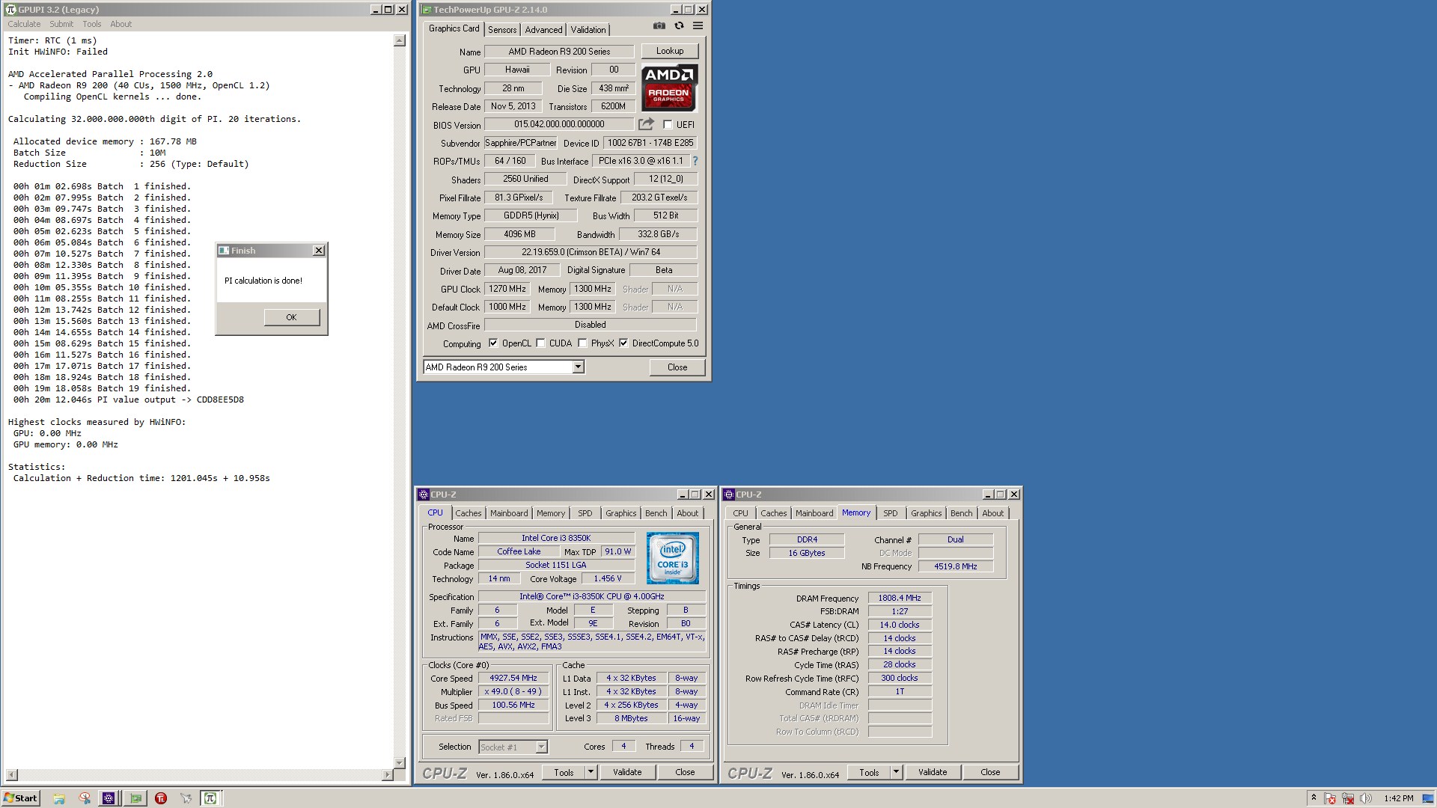Click the jet plane taskbar icon
Viewport: 1437px width, 808px height.
tap(186, 798)
